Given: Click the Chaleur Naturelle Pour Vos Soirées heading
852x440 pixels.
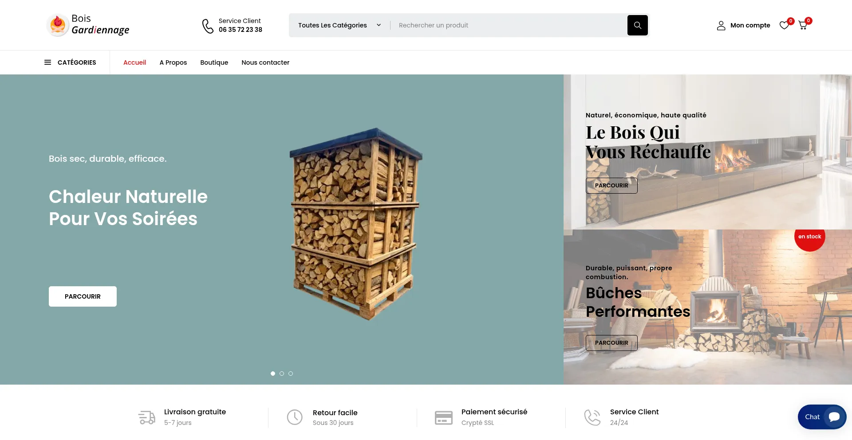Looking at the screenshot, I should coord(128,208).
